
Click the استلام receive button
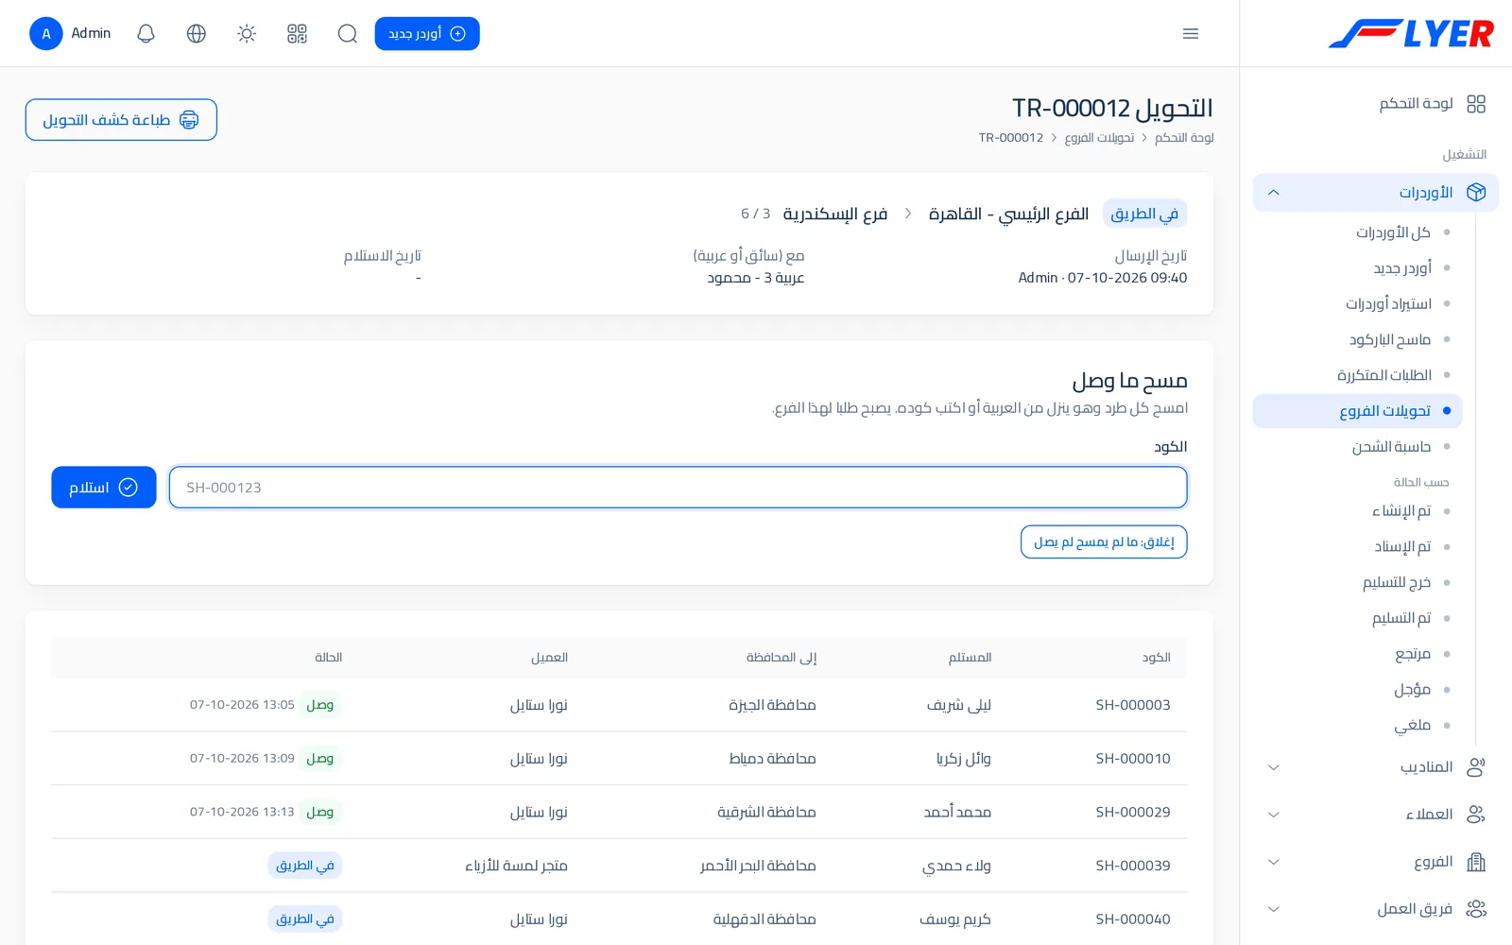coord(104,488)
